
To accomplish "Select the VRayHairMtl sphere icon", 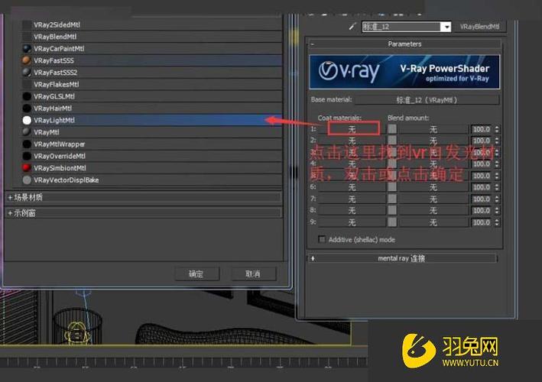I will pyautogui.click(x=27, y=108).
